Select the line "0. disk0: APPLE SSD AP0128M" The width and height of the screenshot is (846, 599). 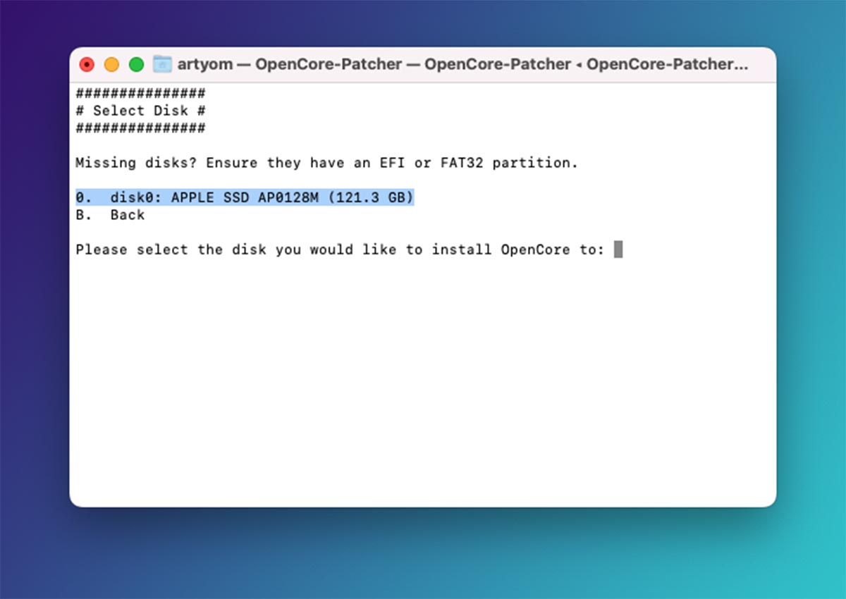[245, 198]
